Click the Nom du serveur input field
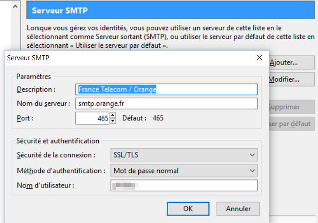 coord(166,103)
